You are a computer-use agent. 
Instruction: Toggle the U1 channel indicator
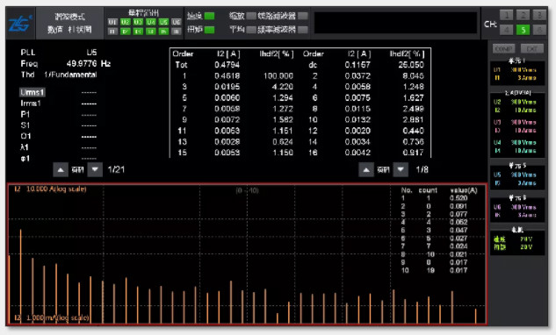(112, 22)
